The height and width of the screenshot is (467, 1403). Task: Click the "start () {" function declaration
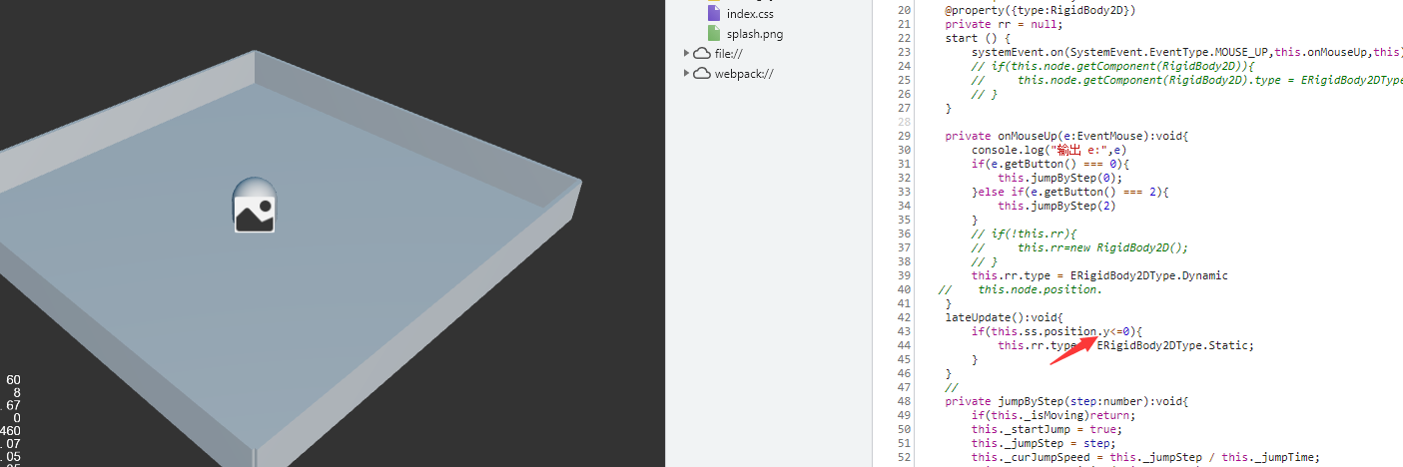[978, 38]
